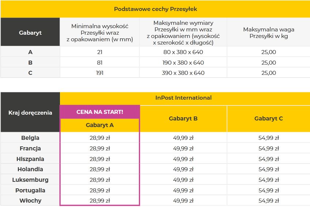
Task: Select the Gabaryt B price for Hiszpania
Action: pos(183,159)
